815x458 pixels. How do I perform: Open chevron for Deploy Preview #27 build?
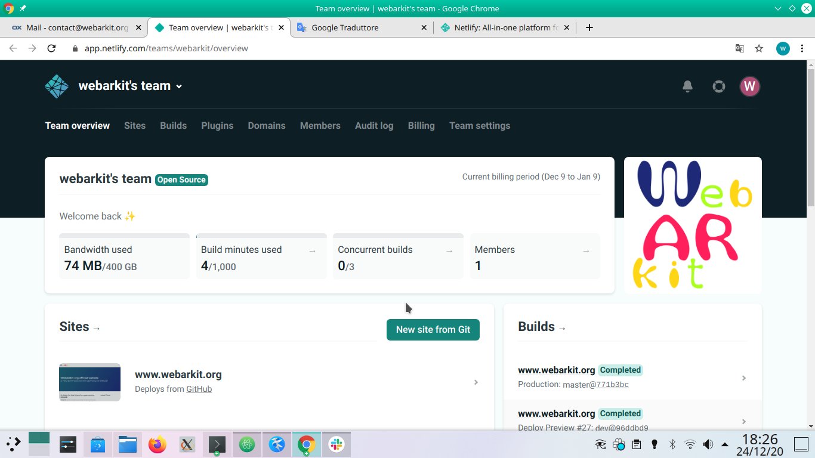(744, 422)
